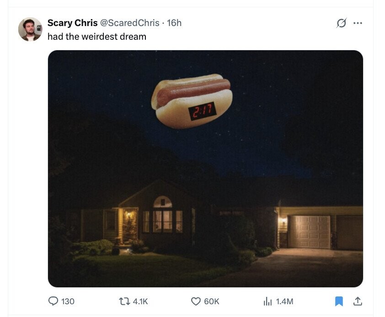This screenshot has width=385, height=317.
Task: Click the Grok explain-this-post icon
Action: click(341, 23)
